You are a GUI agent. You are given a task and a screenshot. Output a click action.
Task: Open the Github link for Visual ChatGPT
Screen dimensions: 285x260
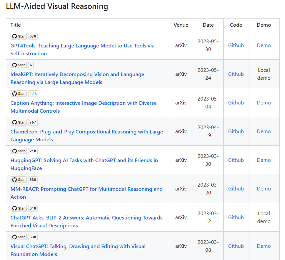pyautogui.click(x=236, y=246)
